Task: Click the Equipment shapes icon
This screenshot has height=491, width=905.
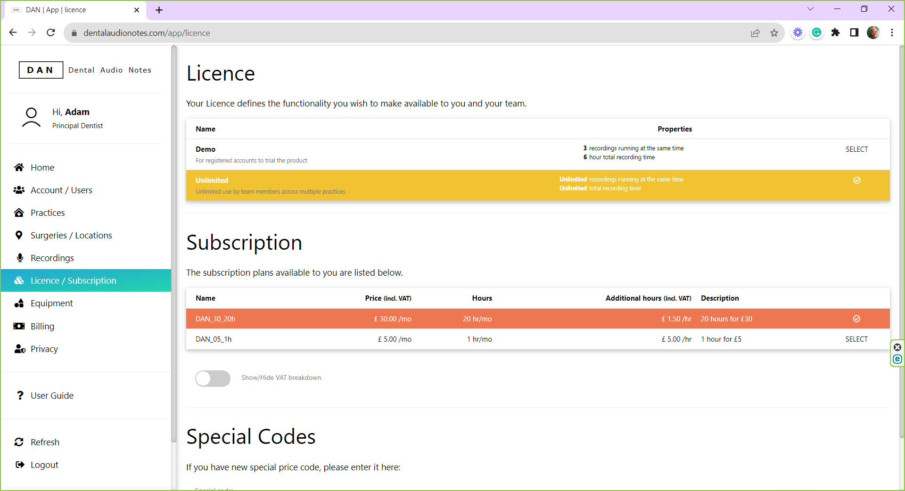Action: (x=19, y=303)
